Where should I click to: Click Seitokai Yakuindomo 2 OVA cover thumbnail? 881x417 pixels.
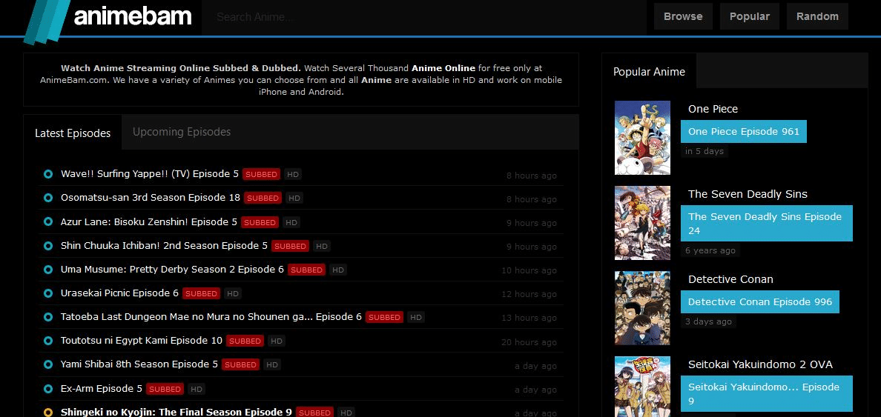pos(642,387)
